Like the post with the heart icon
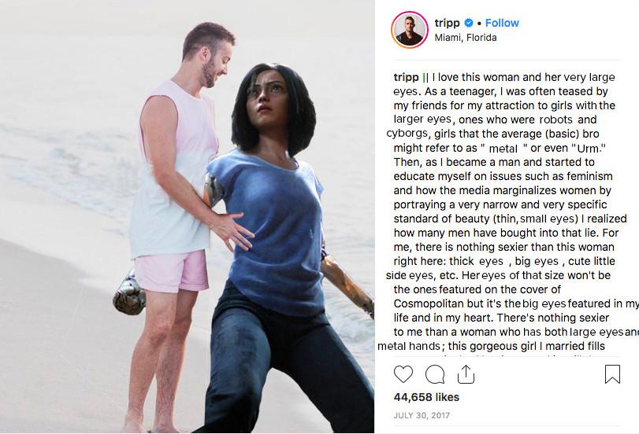639x434 pixels. pos(403,374)
